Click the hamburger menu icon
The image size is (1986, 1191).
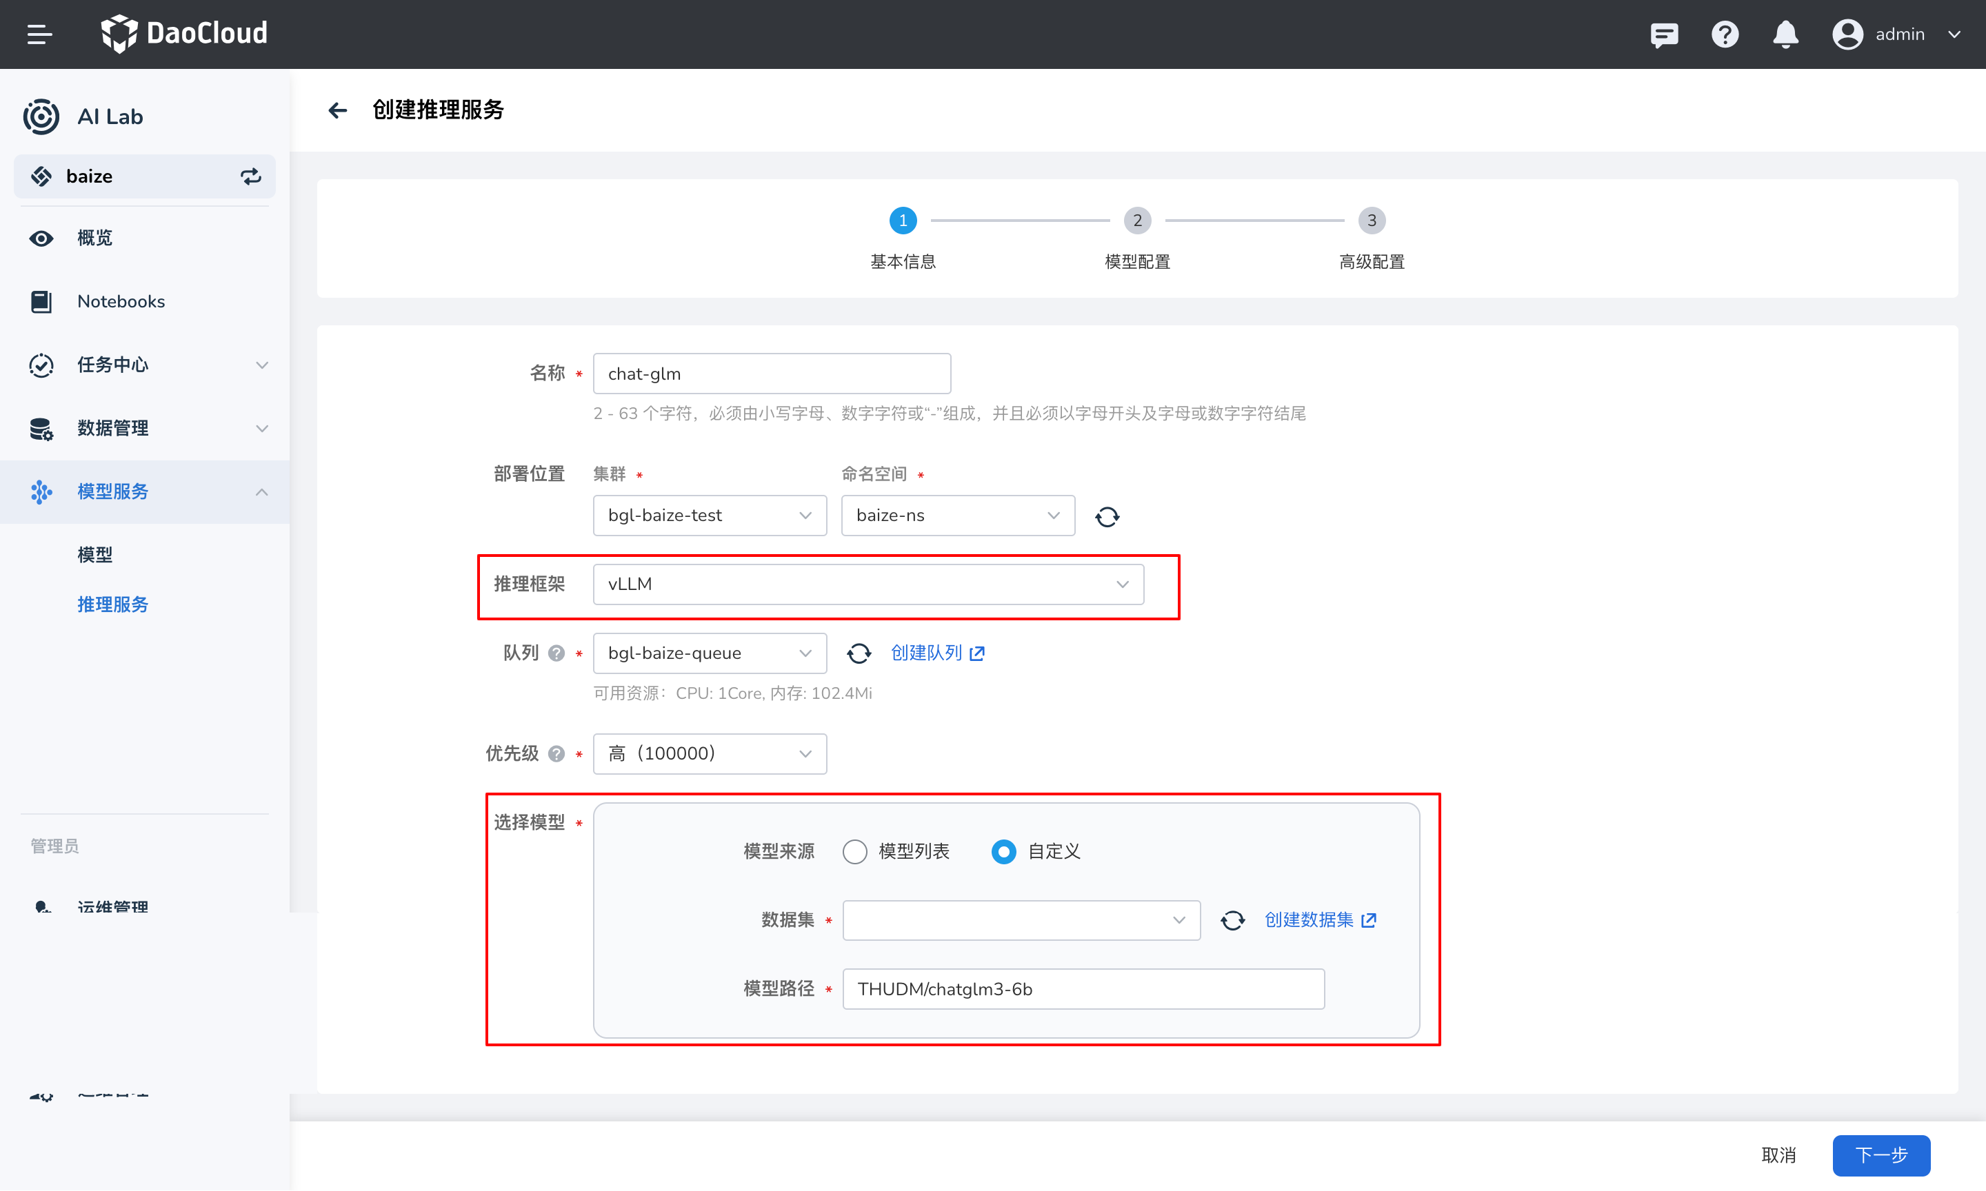pos(39,34)
